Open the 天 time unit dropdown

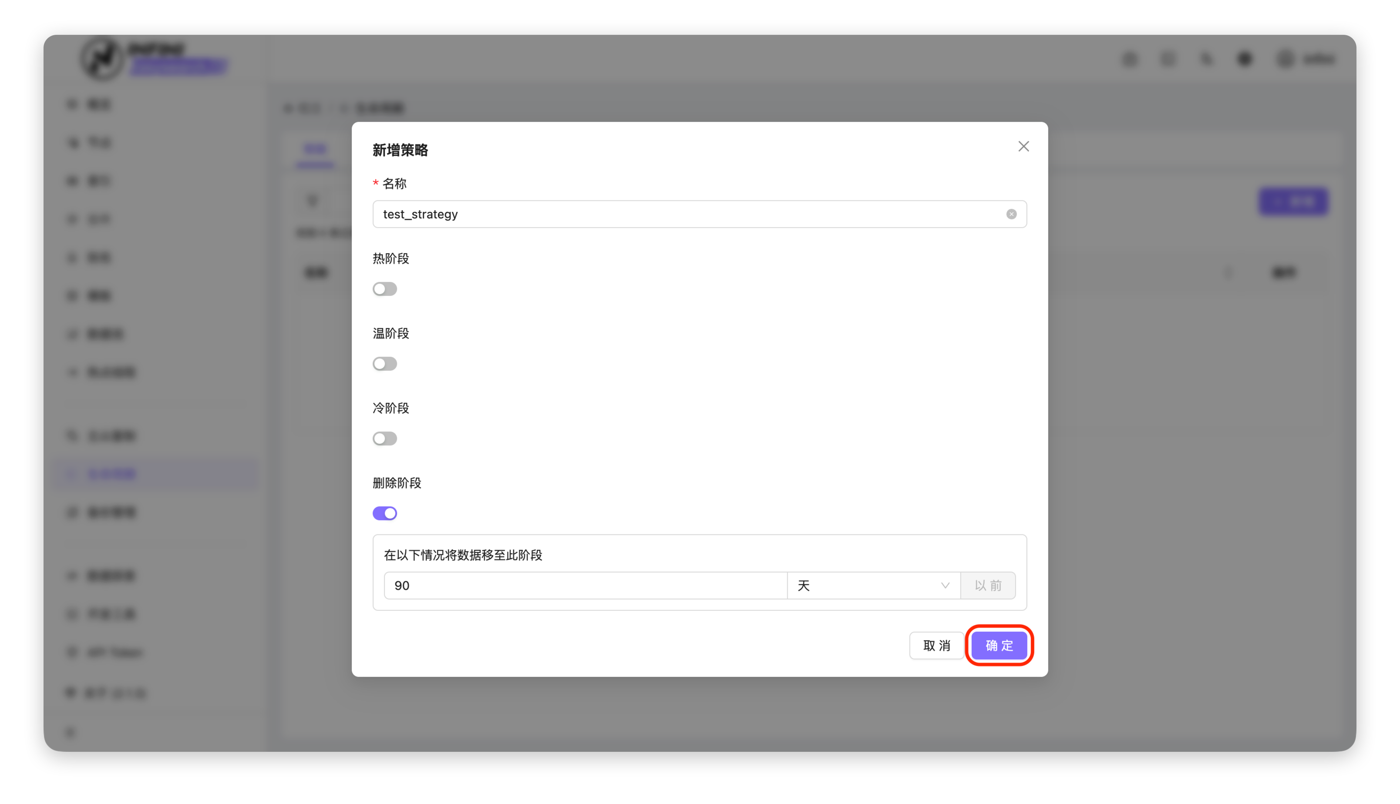click(x=873, y=585)
